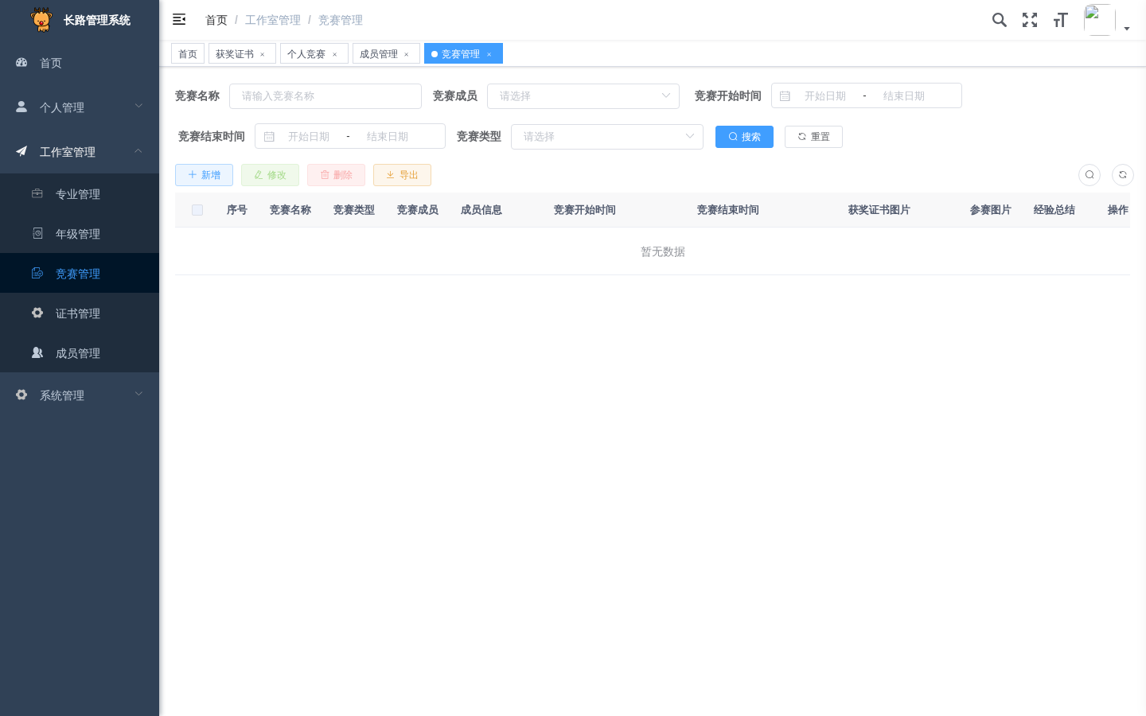Close the 获奖证书 tab
Screen dimensions: 1146x716
(263, 54)
